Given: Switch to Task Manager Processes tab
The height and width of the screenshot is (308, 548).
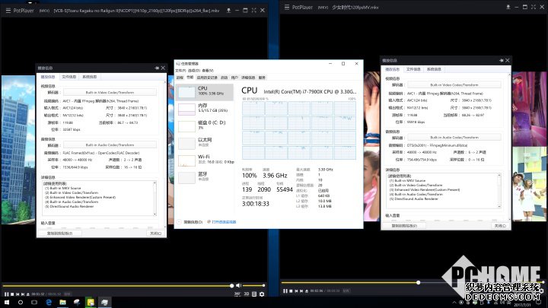Looking at the screenshot, I should (x=180, y=78).
